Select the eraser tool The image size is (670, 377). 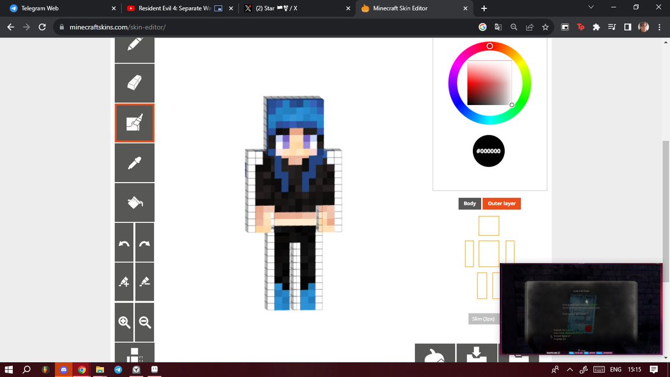[135, 83]
